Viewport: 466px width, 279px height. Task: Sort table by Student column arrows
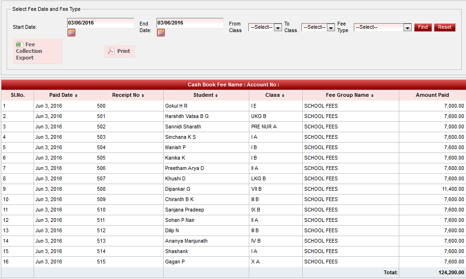click(216, 95)
